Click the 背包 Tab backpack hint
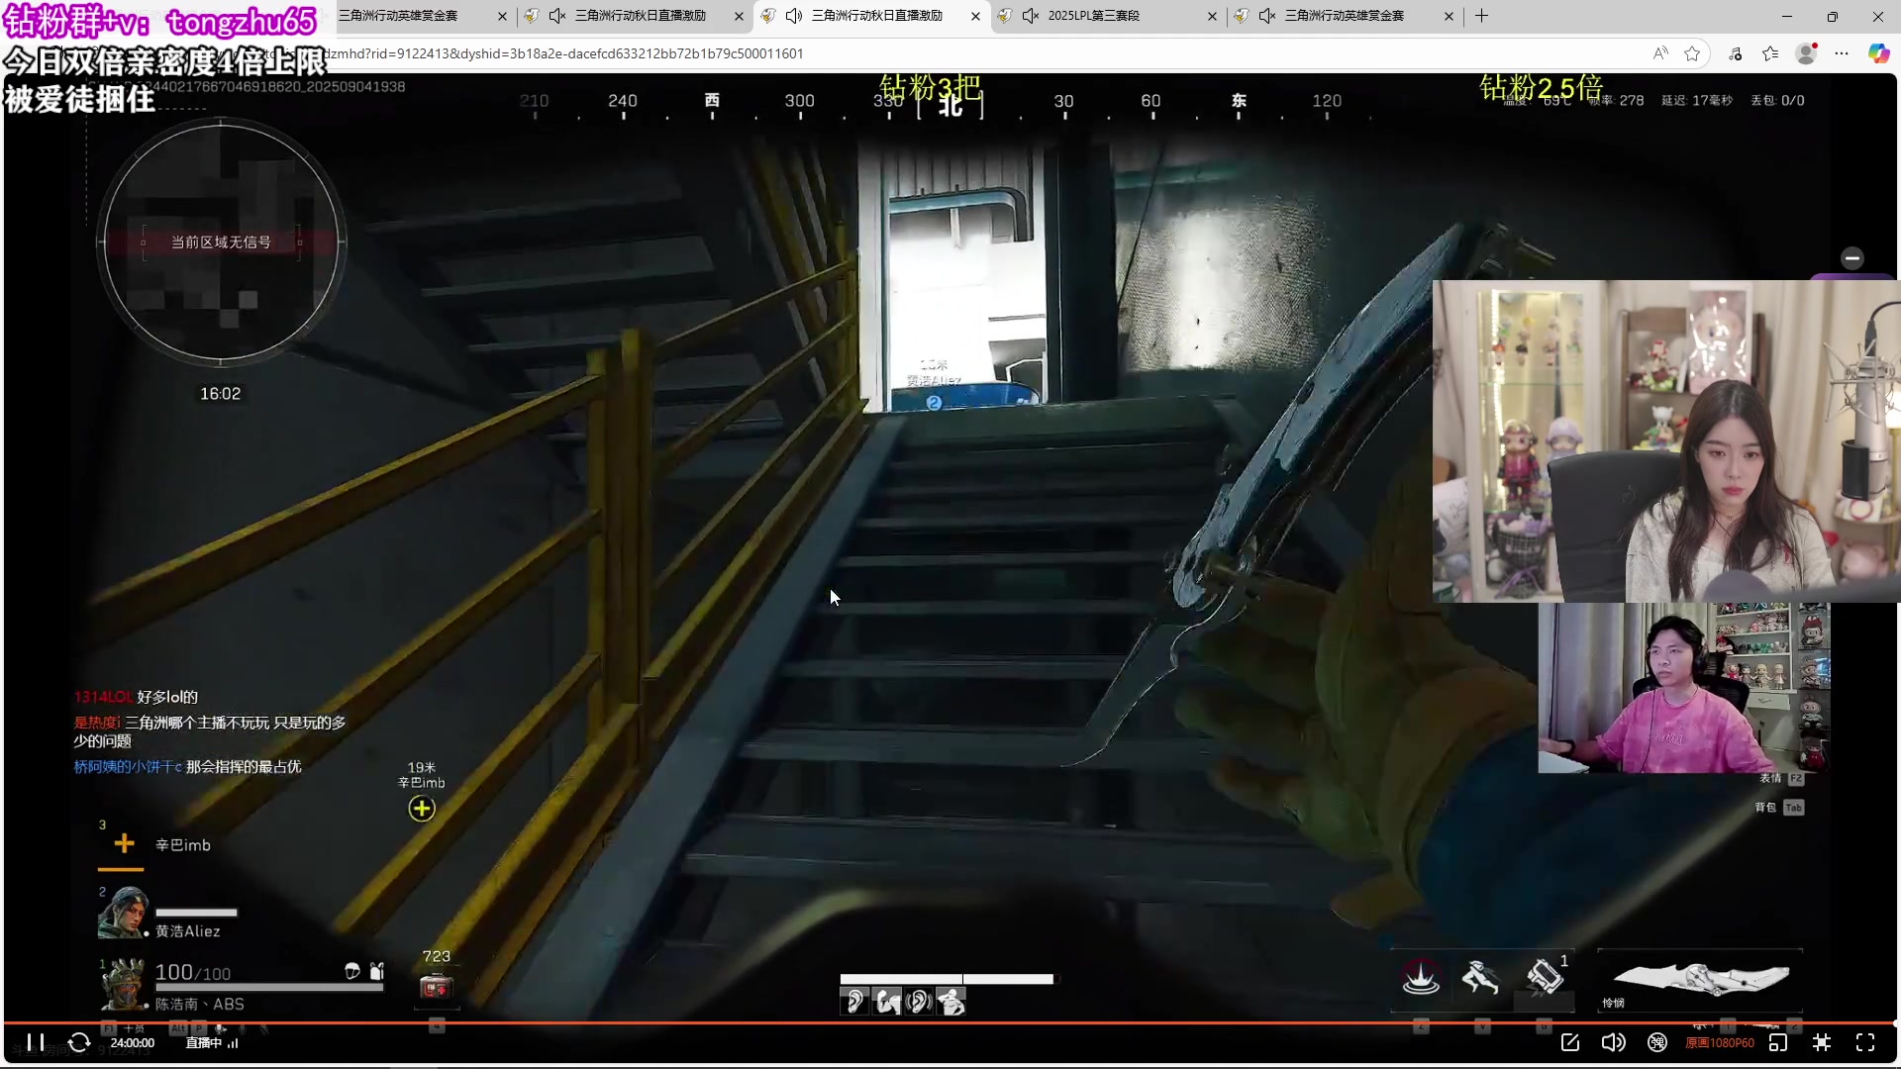 click(1779, 808)
